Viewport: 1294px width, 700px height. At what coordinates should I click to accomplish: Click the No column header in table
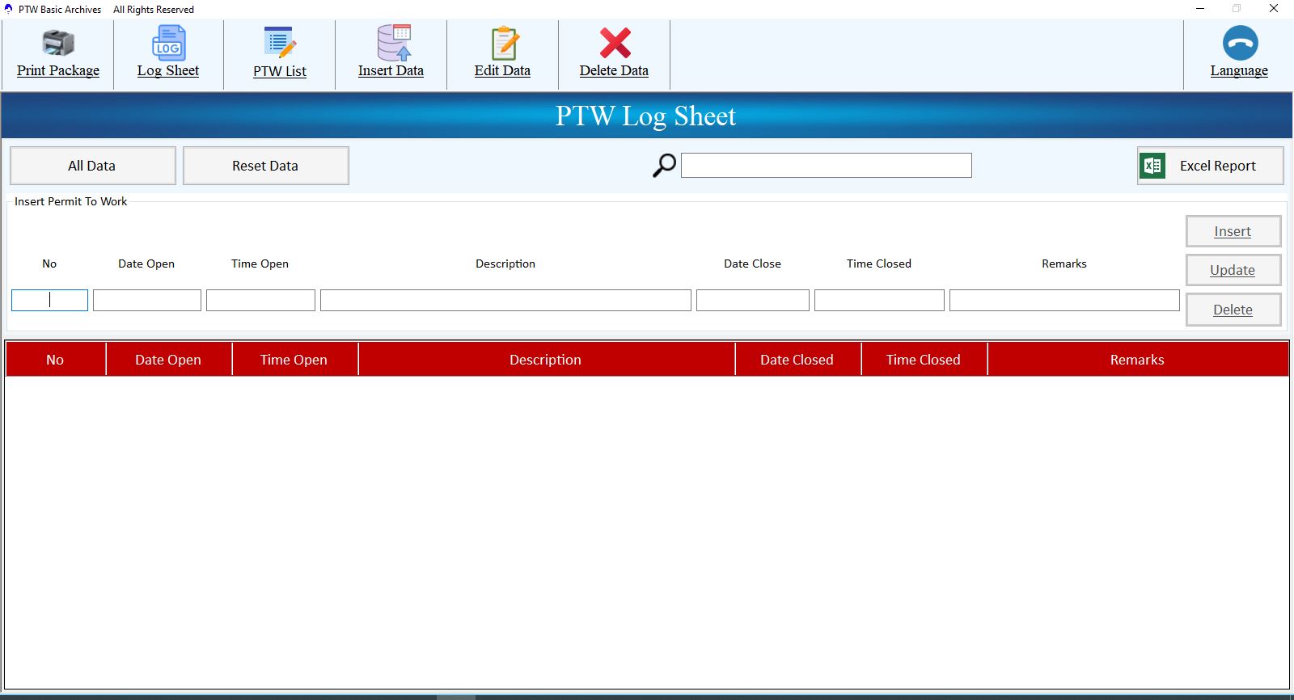(55, 360)
